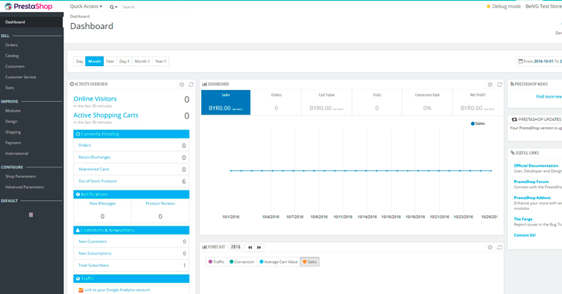Click the Sales legend marker in chart

tap(473, 124)
